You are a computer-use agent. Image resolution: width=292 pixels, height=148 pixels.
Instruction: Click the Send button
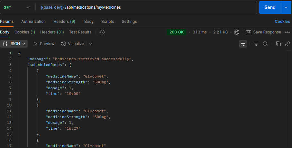269,7
